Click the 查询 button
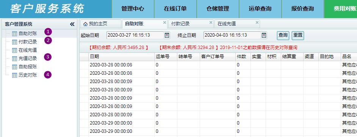 [x=283, y=35]
